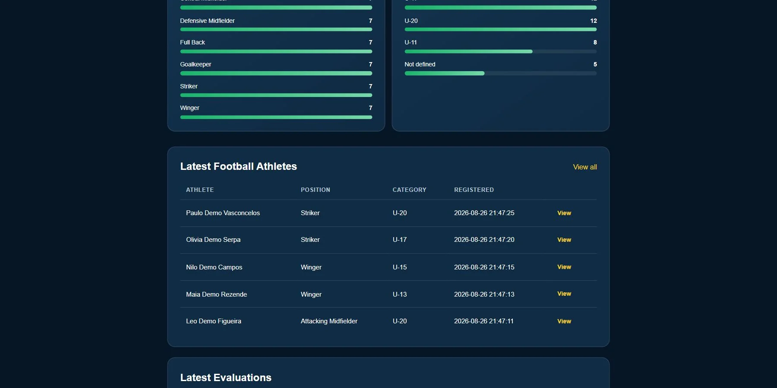Click the U-11 count of 8
This screenshot has height=388, width=777.
point(595,42)
